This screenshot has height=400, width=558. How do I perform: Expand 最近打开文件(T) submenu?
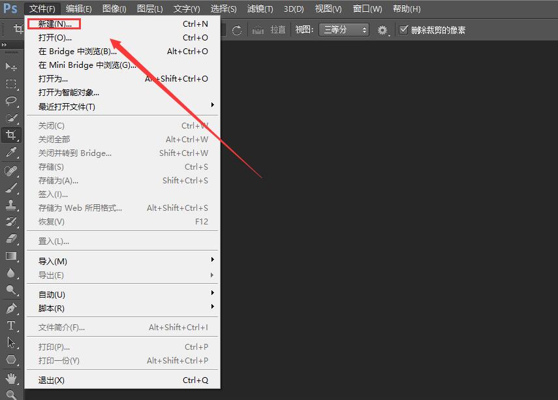123,106
